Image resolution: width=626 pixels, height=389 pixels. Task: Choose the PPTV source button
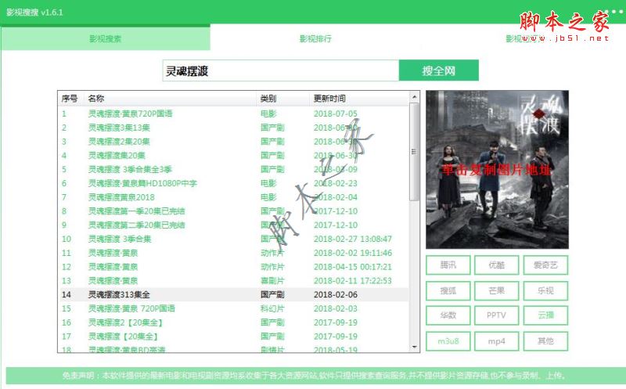click(497, 315)
